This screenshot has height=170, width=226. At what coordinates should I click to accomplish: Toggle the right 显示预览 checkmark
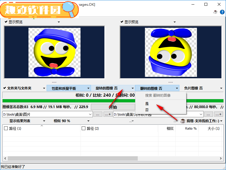click(122, 22)
